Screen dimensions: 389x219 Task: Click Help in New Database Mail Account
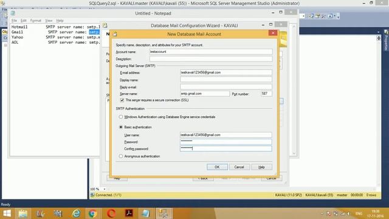pos(261,167)
